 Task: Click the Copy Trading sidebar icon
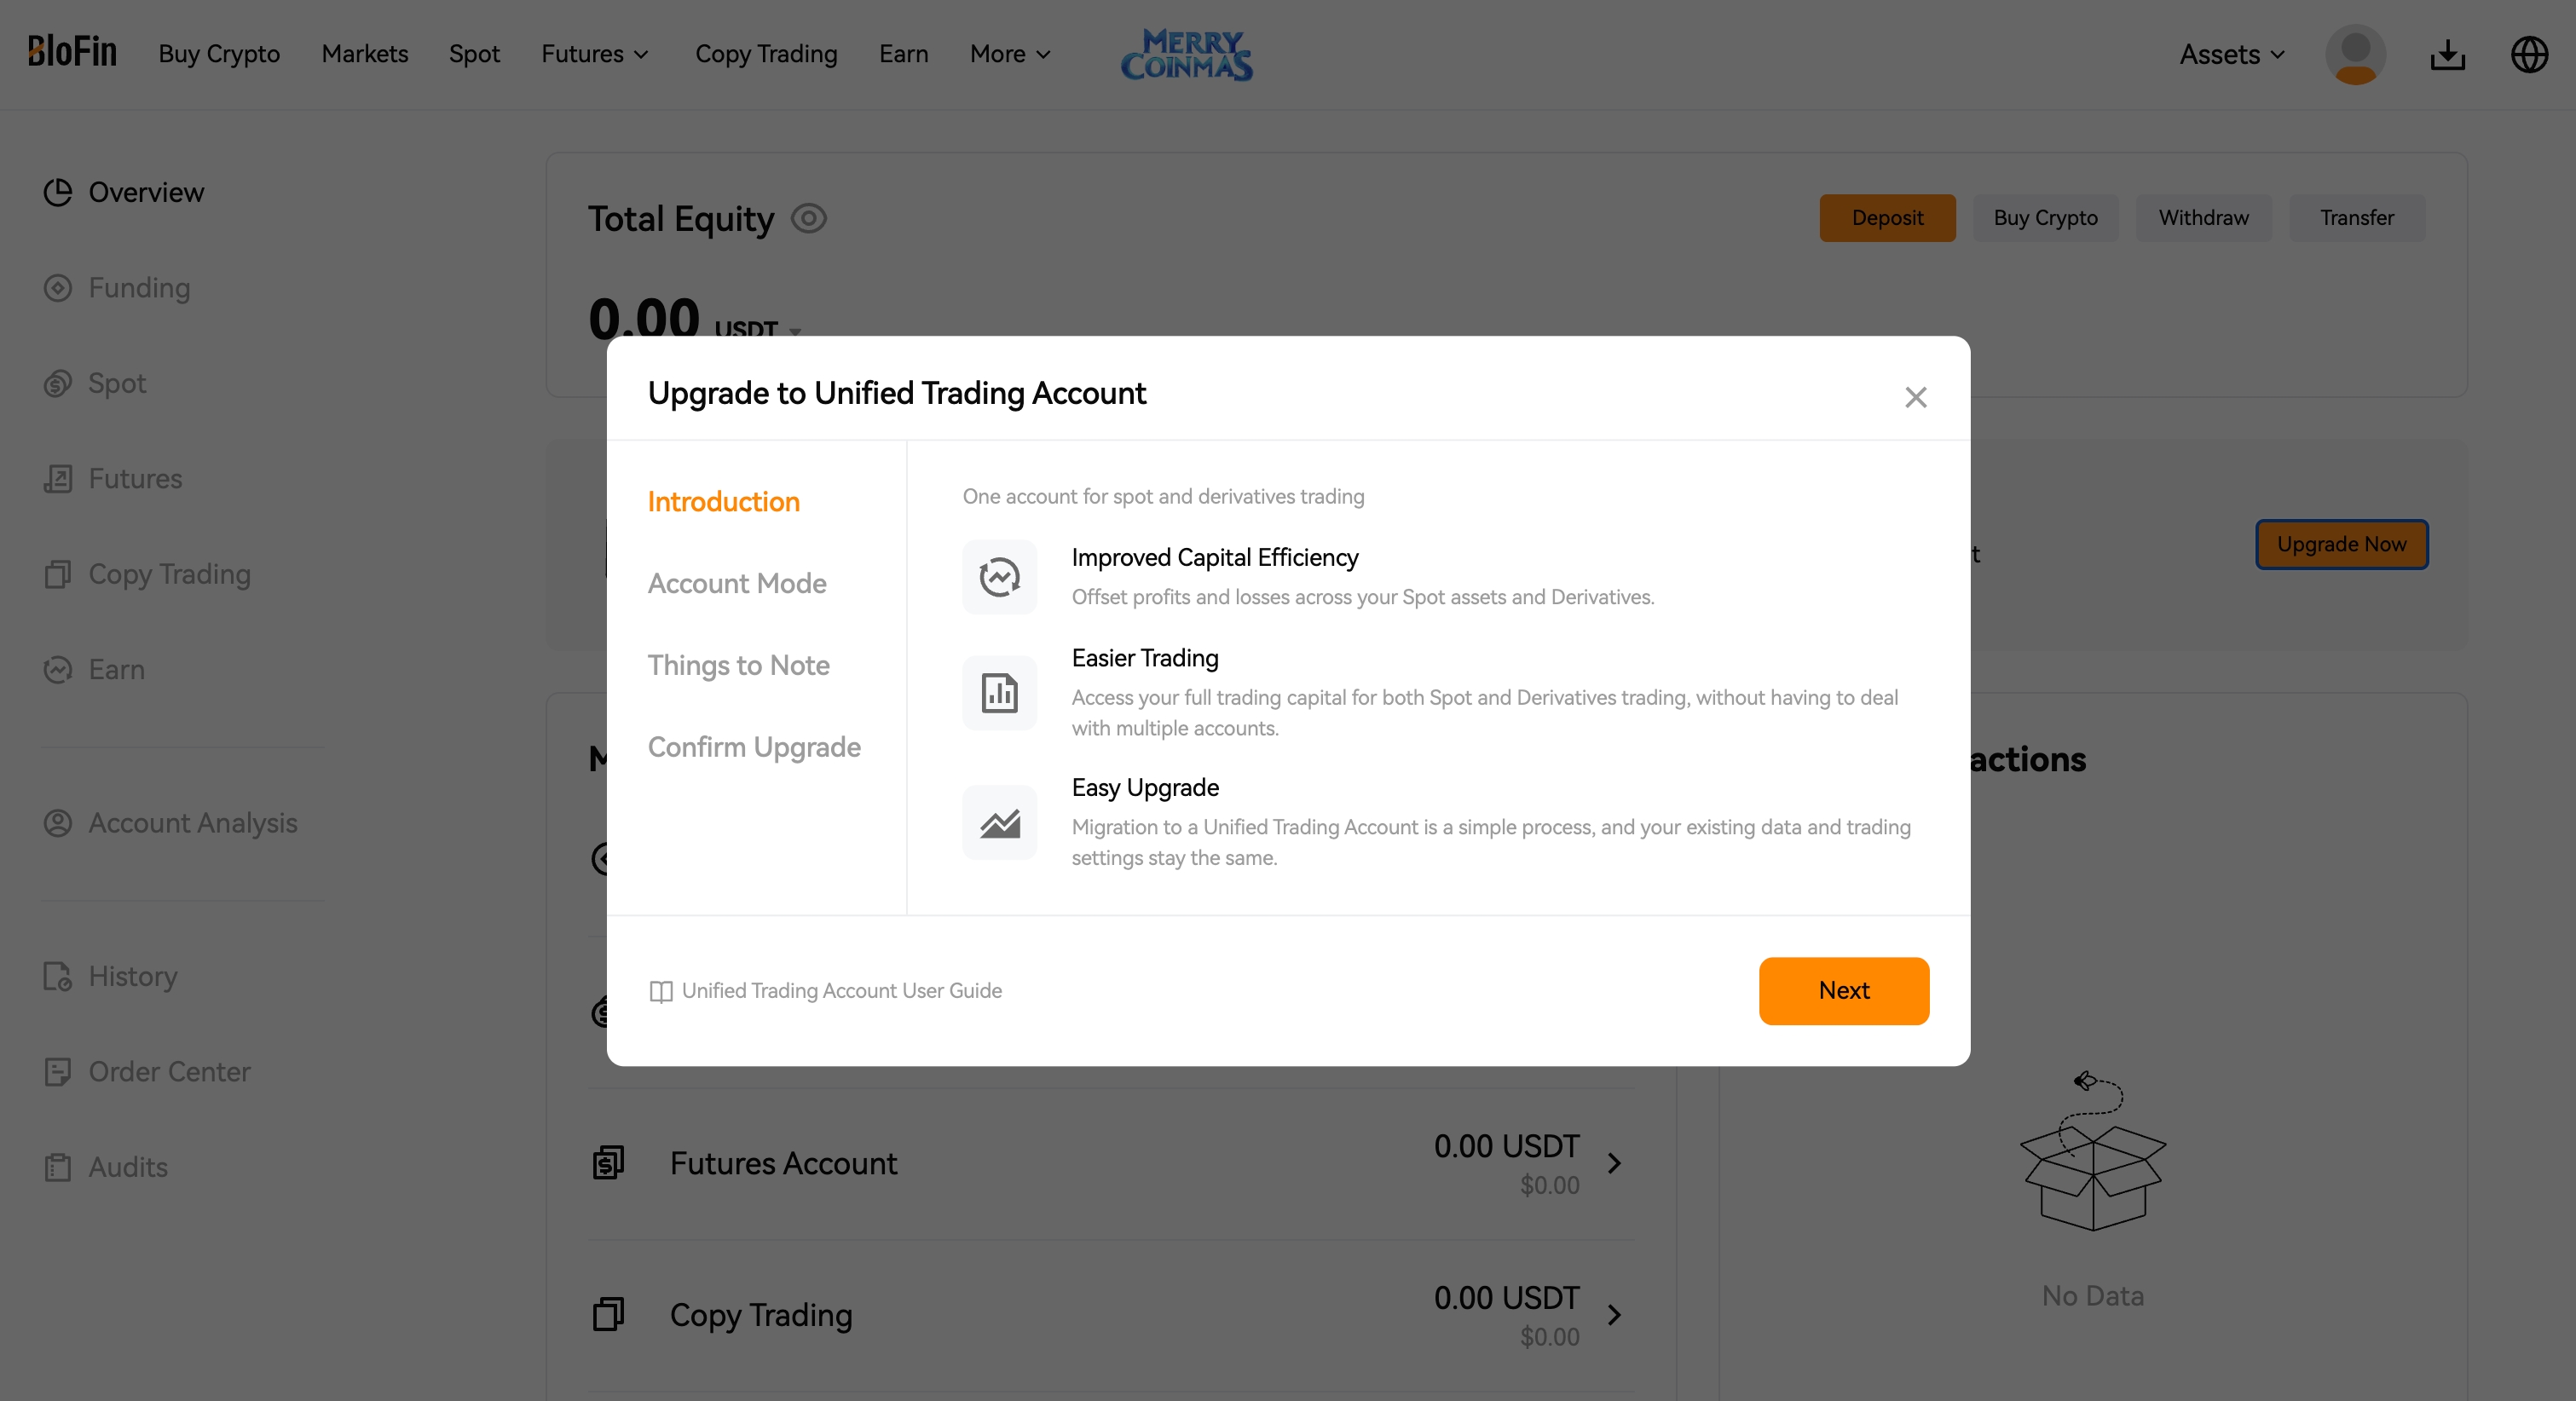(x=58, y=574)
